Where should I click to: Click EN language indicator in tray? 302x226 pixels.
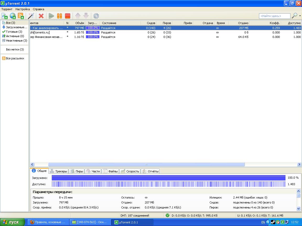[263, 222]
